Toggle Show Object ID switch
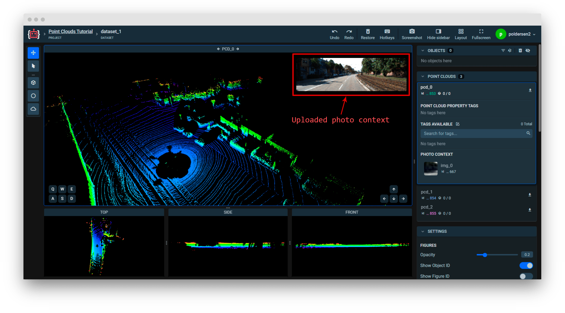Screen dimensions: 565x313 (x=526, y=266)
